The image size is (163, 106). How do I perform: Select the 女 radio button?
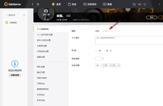click(x=107, y=51)
